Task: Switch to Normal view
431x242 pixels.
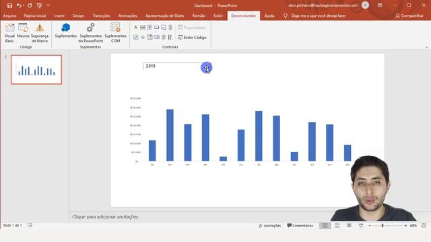Action: click(325, 226)
